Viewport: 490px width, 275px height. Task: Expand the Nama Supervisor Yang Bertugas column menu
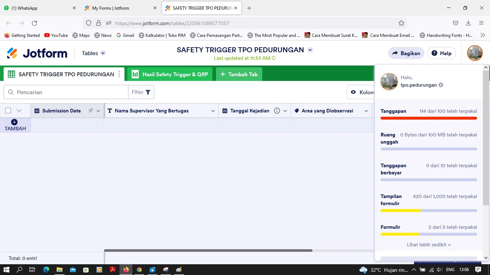pos(213,111)
